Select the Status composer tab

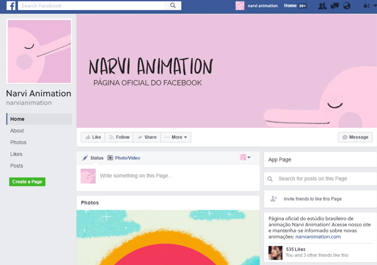pos(97,158)
